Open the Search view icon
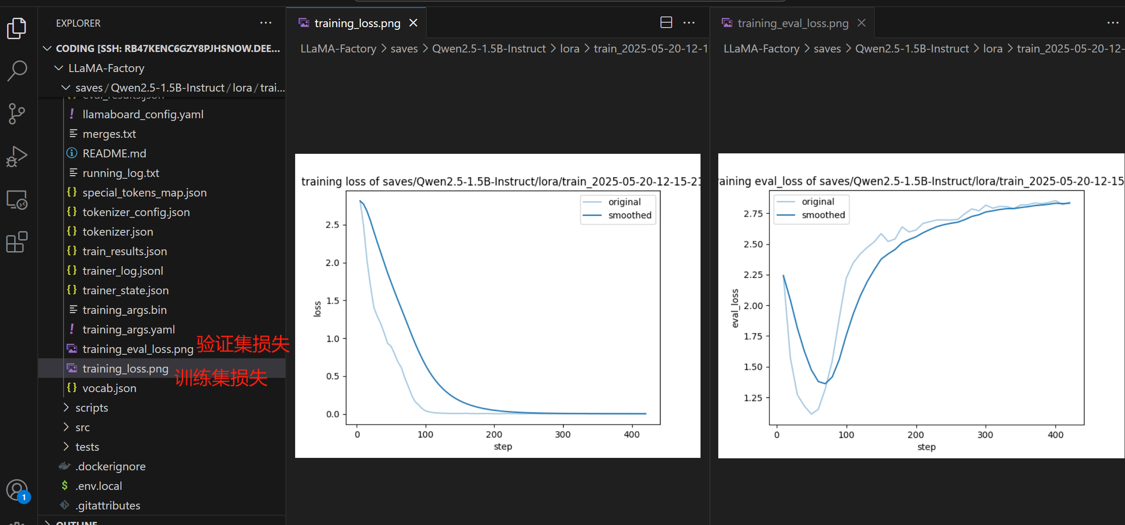This screenshot has width=1125, height=525. click(17, 71)
